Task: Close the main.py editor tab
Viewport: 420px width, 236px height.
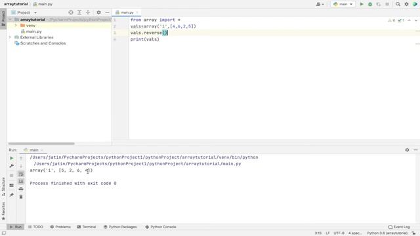Action: coord(137,12)
